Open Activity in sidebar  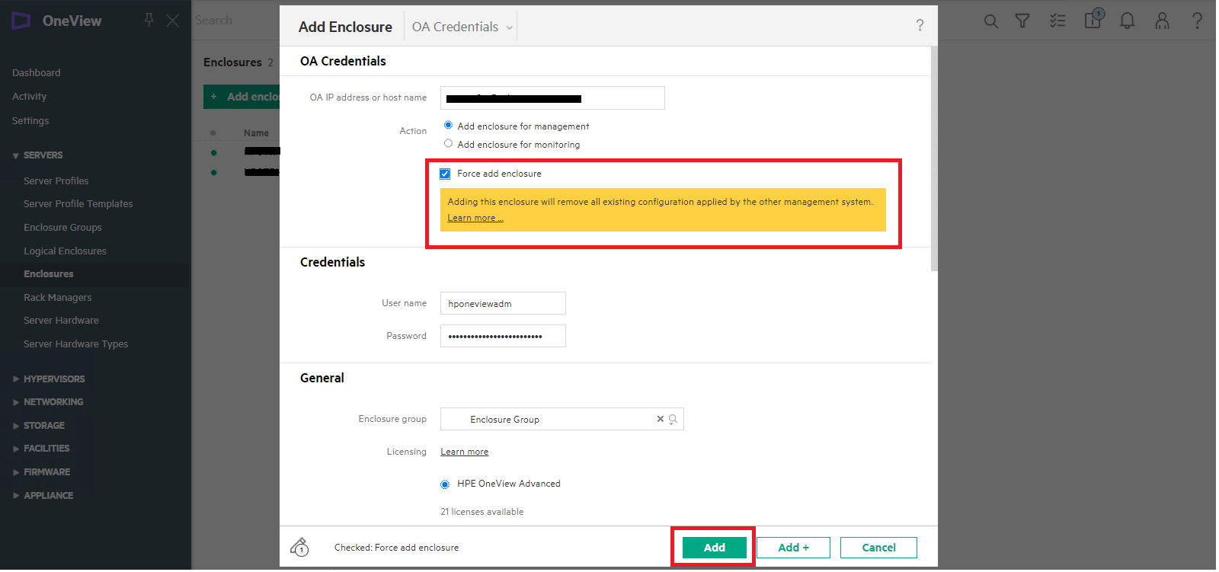[29, 97]
